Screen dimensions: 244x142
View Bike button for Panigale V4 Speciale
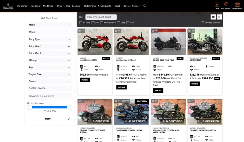[121, 87]
